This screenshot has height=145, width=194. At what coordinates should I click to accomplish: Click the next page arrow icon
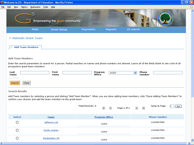point(136,108)
